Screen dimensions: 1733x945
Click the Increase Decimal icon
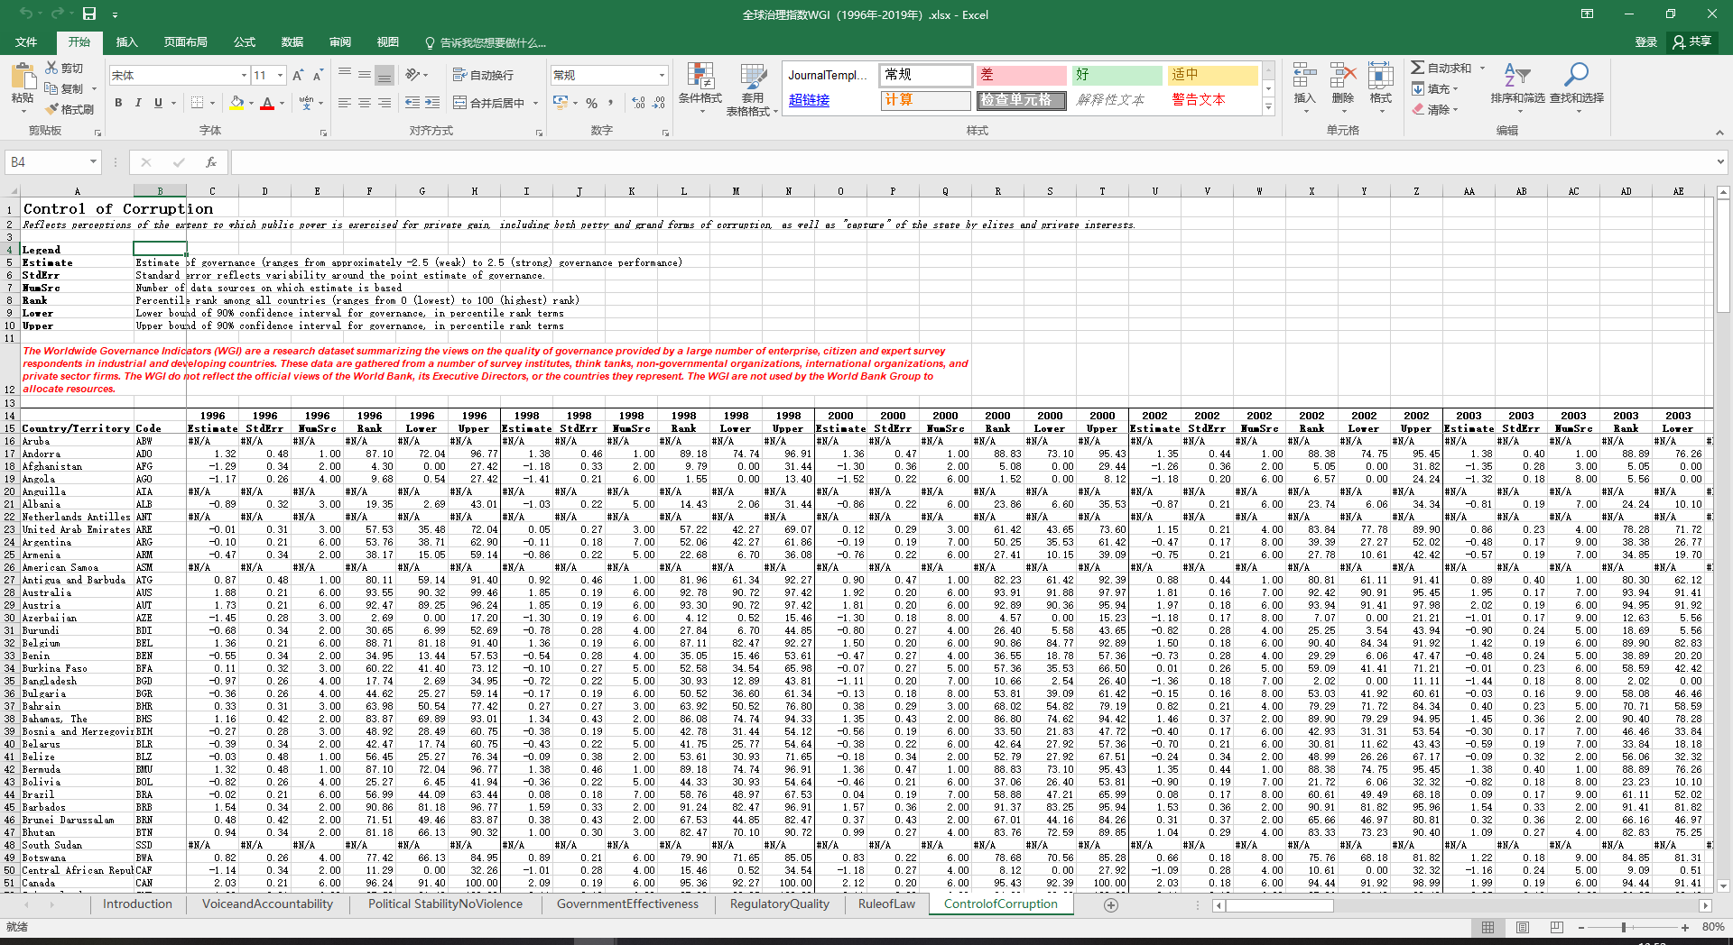[639, 103]
